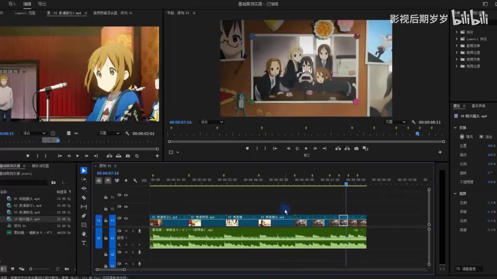Click the program monitor zoom scroll bar

pyautogui.click(x=306, y=141)
